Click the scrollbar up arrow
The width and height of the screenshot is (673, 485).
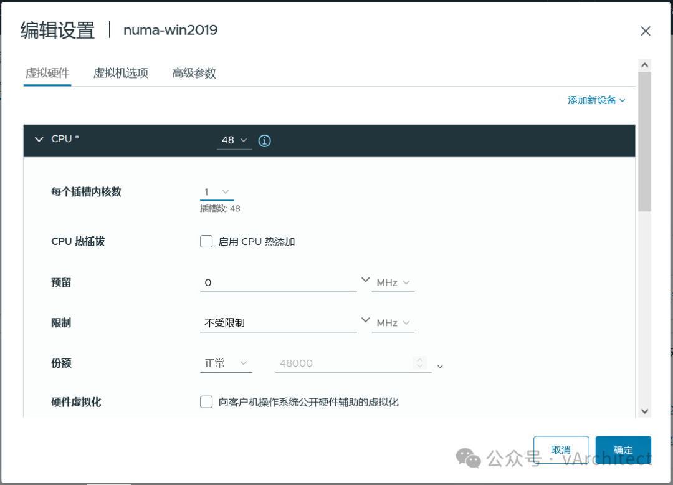[644, 65]
